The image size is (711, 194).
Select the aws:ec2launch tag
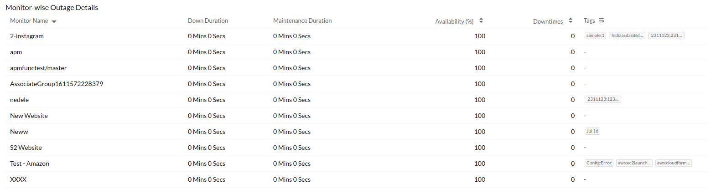coord(634,163)
